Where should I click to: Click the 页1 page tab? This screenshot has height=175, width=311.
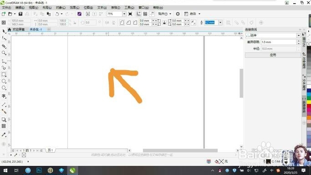pos(51,150)
